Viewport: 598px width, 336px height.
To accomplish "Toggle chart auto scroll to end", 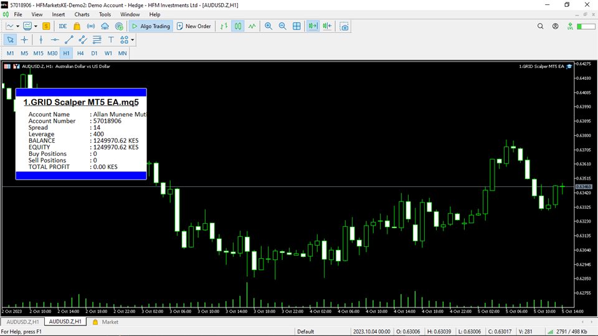I will pos(313,26).
